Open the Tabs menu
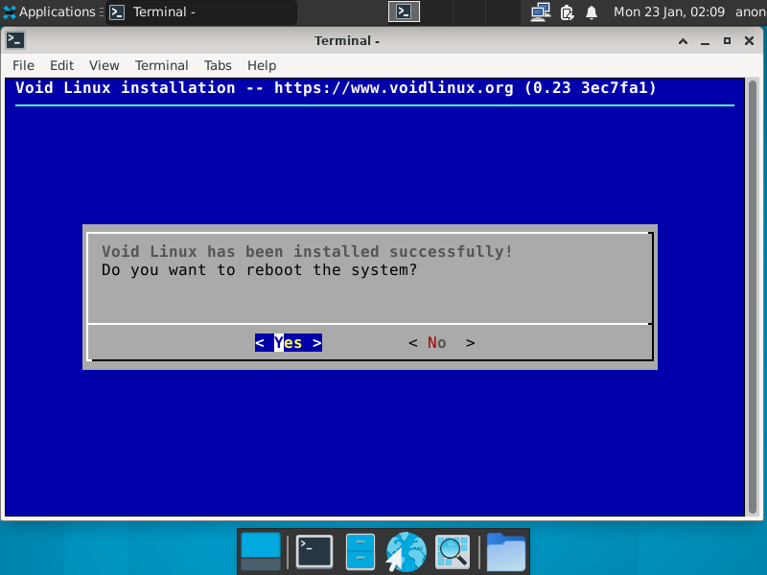Viewport: 767px width, 575px height. [218, 65]
